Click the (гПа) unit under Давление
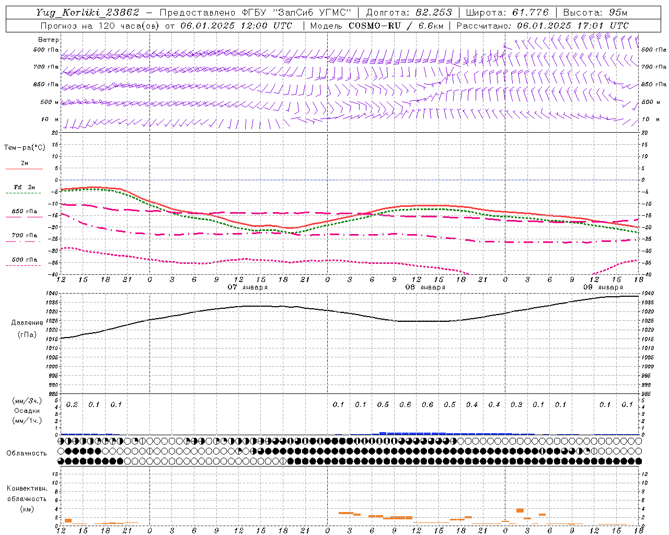 [26, 334]
